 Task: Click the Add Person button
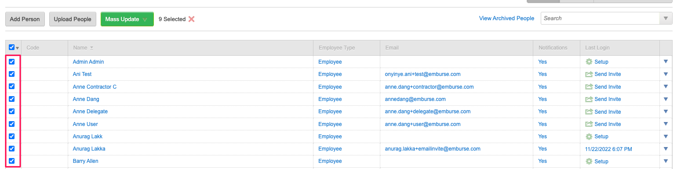(x=25, y=19)
